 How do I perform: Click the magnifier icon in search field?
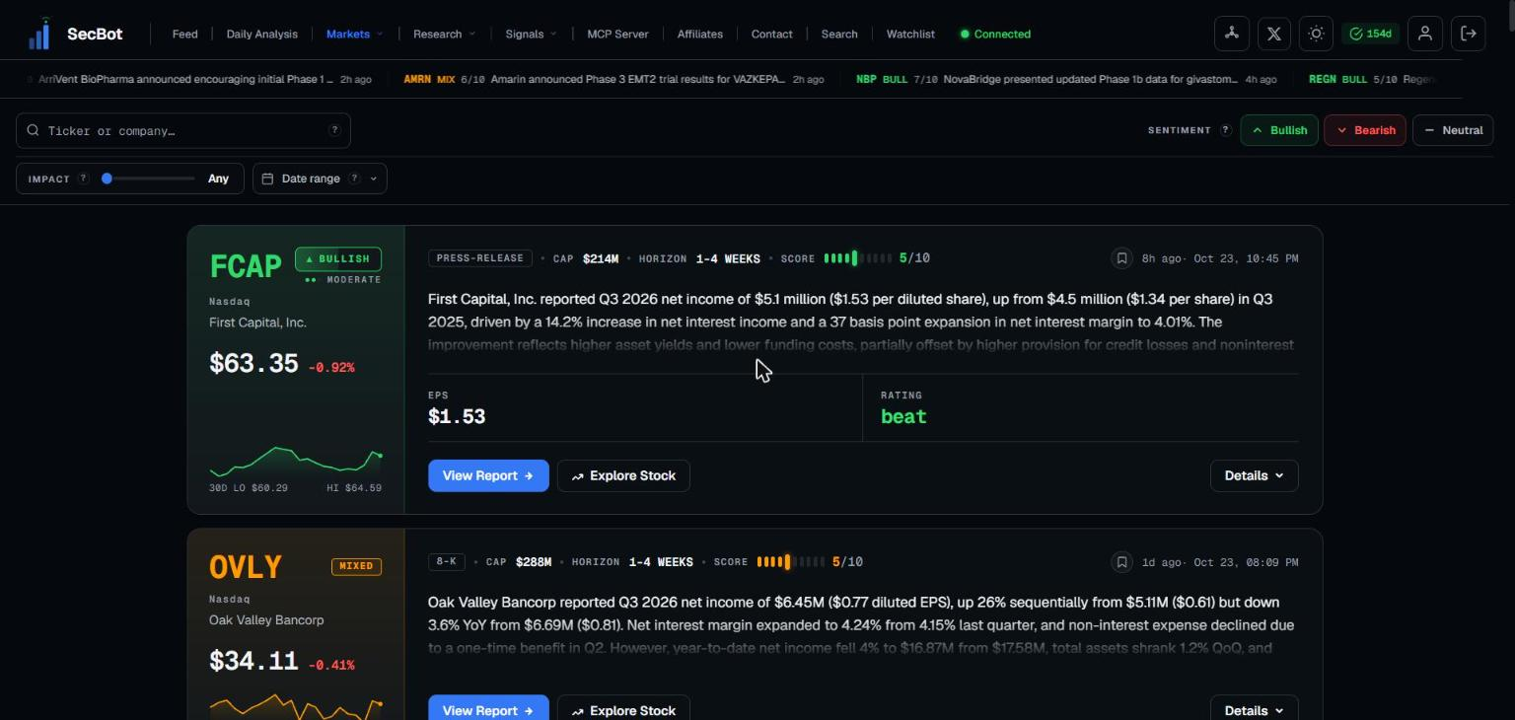coord(34,130)
